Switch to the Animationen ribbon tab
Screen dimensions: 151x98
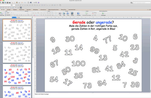pyautogui.click(x=43, y=10)
